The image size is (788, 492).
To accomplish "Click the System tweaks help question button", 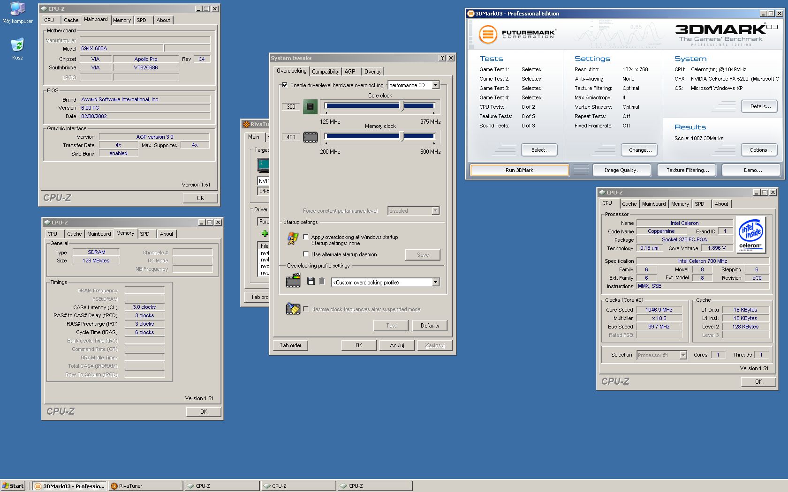I will pos(442,58).
